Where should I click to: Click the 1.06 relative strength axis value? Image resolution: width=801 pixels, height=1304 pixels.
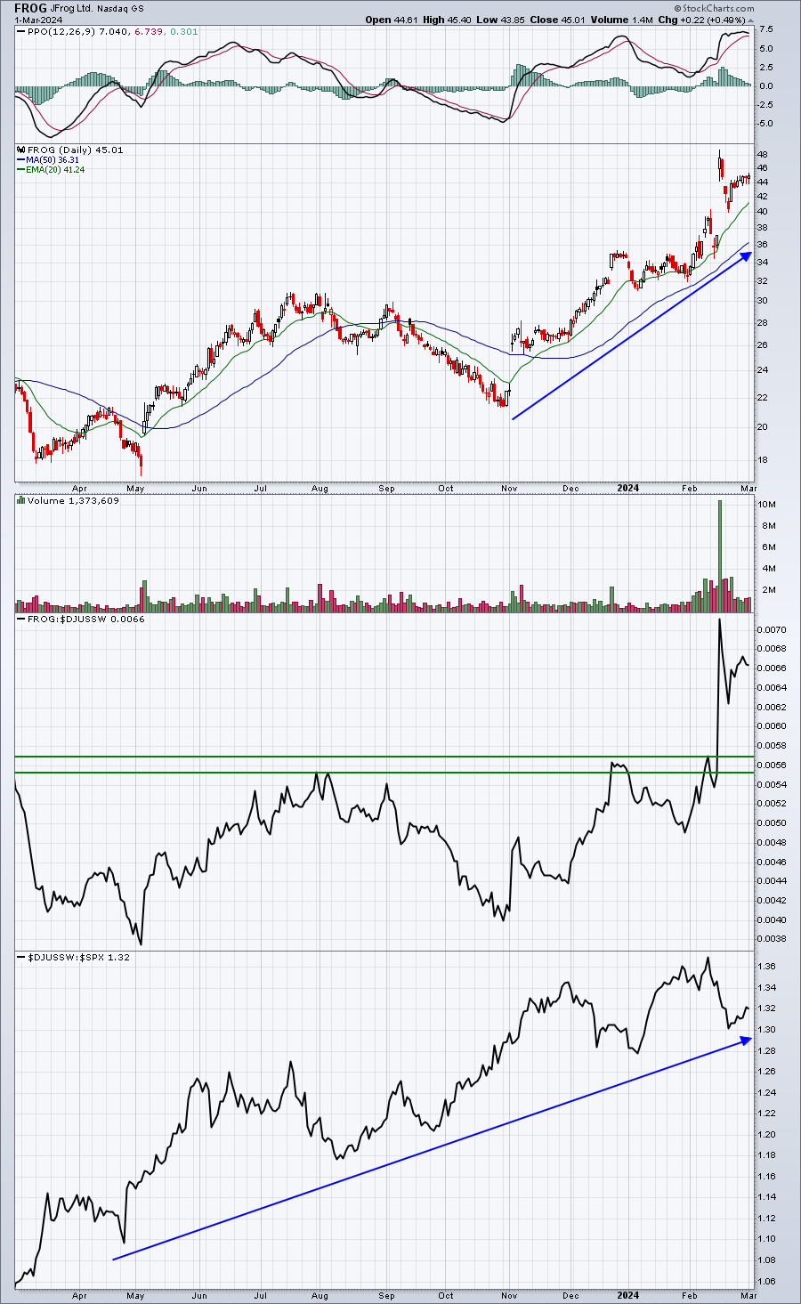click(766, 1282)
